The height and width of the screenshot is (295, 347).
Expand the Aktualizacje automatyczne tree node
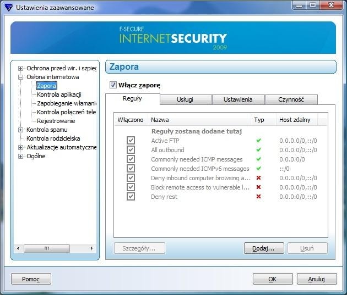click(21, 147)
